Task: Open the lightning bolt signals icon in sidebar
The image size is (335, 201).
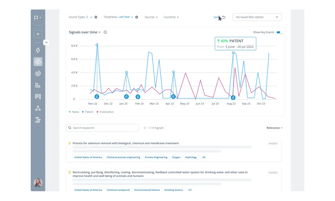Action: point(38,50)
